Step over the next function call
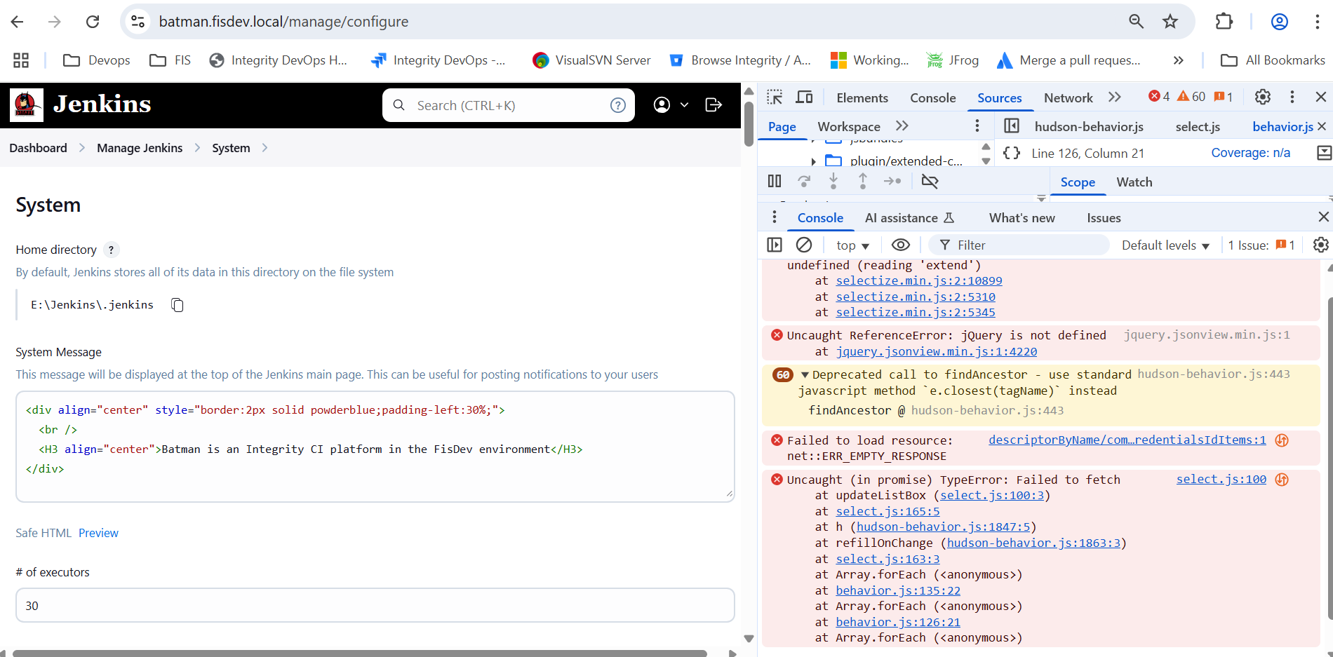This screenshot has width=1333, height=657. coord(804,182)
